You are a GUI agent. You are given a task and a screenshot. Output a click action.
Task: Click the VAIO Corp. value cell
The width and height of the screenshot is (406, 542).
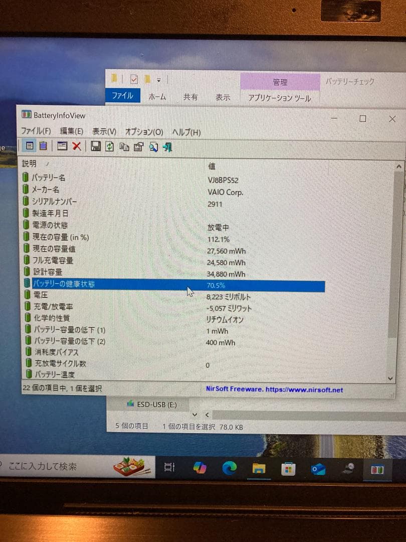226,192
